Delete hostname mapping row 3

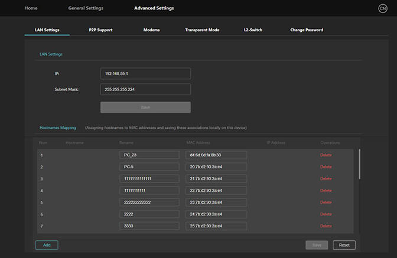coord(326,178)
